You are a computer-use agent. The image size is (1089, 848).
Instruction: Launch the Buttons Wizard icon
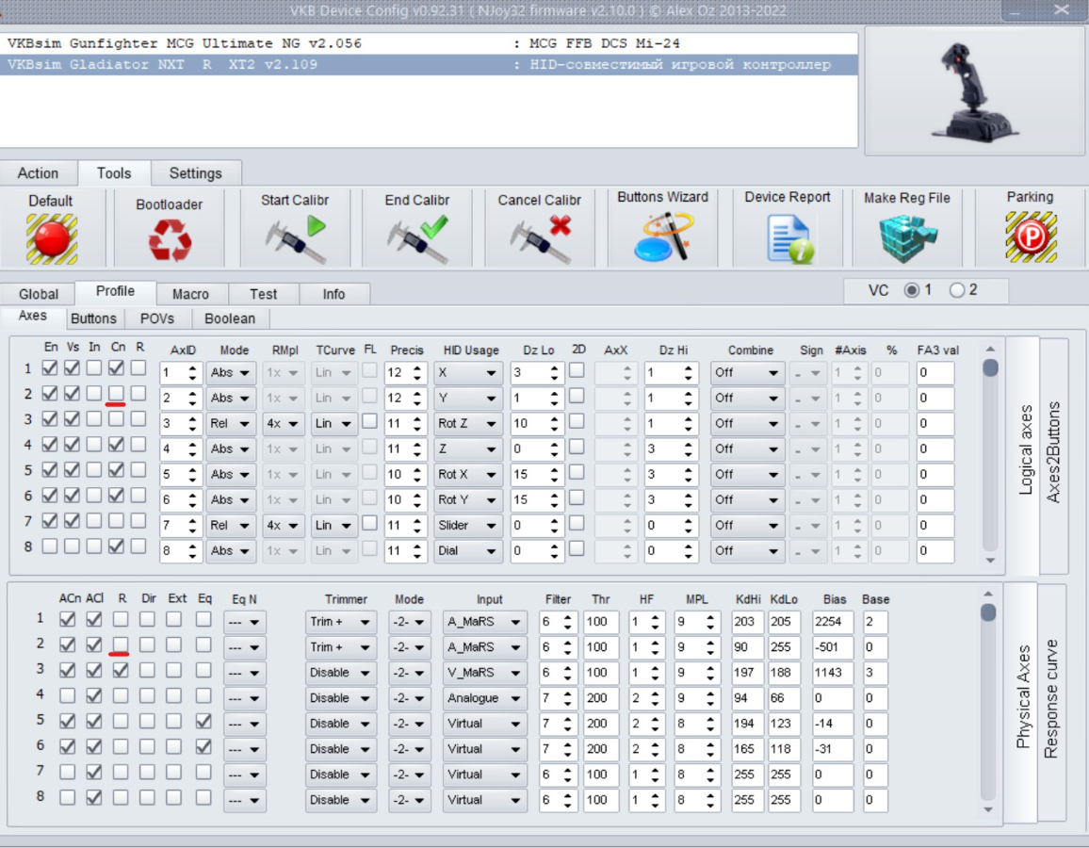click(663, 236)
